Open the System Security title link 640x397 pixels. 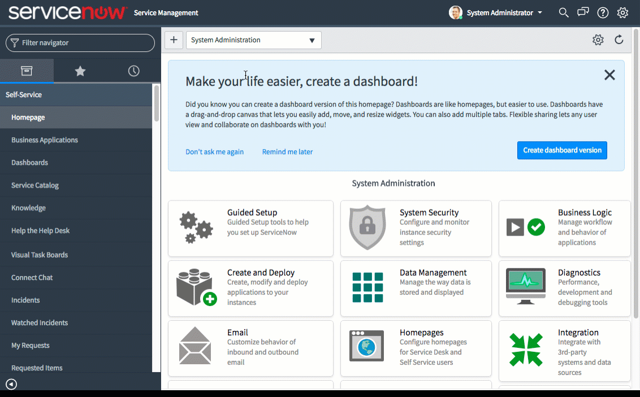[429, 212]
